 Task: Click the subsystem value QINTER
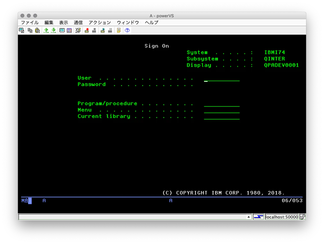pyautogui.click(x=275, y=59)
